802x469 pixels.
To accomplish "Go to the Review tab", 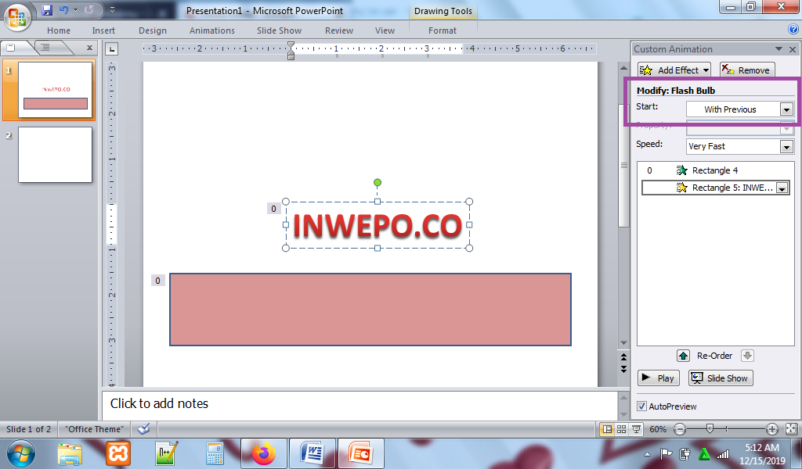I will [x=339, y=30].
